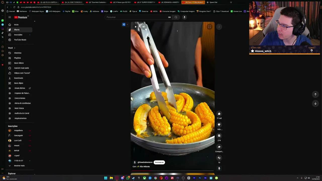Open Alerta de tendências
The height and width of the screenshot is (181, 322).
pos(20,103)
